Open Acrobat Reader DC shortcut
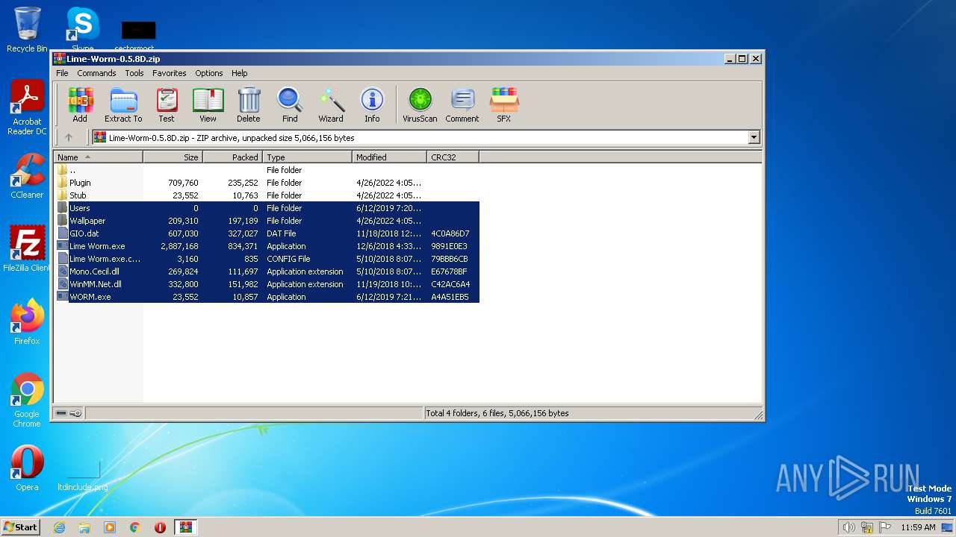This screenshot has height=537, width=956. pyautogui.click(x=27, y=108)
